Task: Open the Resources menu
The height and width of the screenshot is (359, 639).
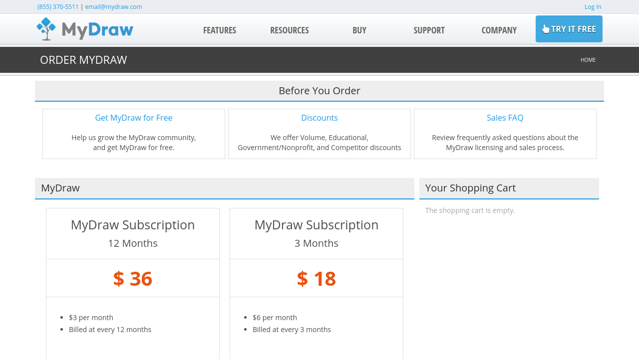Action: [290, 30]
